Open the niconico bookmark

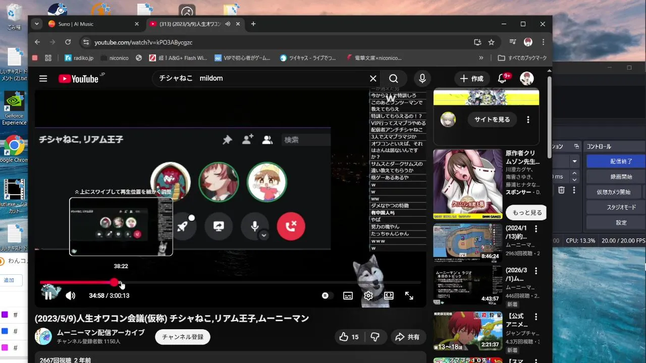click(114, 58)
